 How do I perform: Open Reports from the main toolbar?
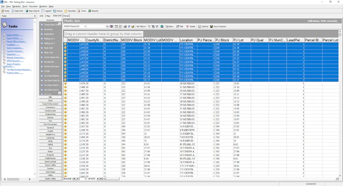coord(93,11)
